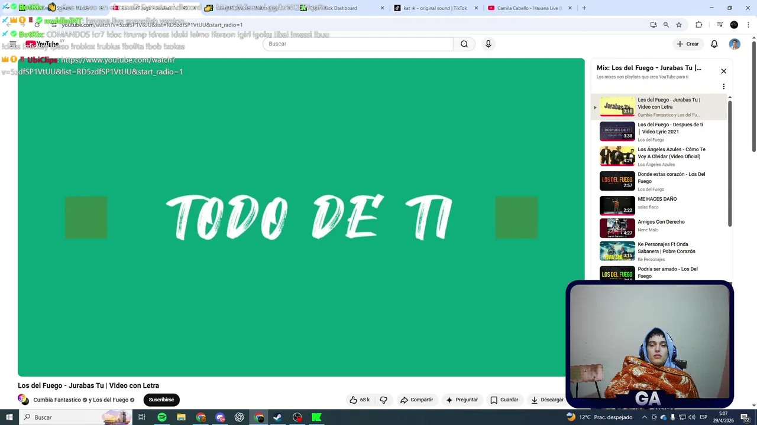Go to the YouTube home logo
This screenshot has width=757, height=425.
(x=43, y=44)
